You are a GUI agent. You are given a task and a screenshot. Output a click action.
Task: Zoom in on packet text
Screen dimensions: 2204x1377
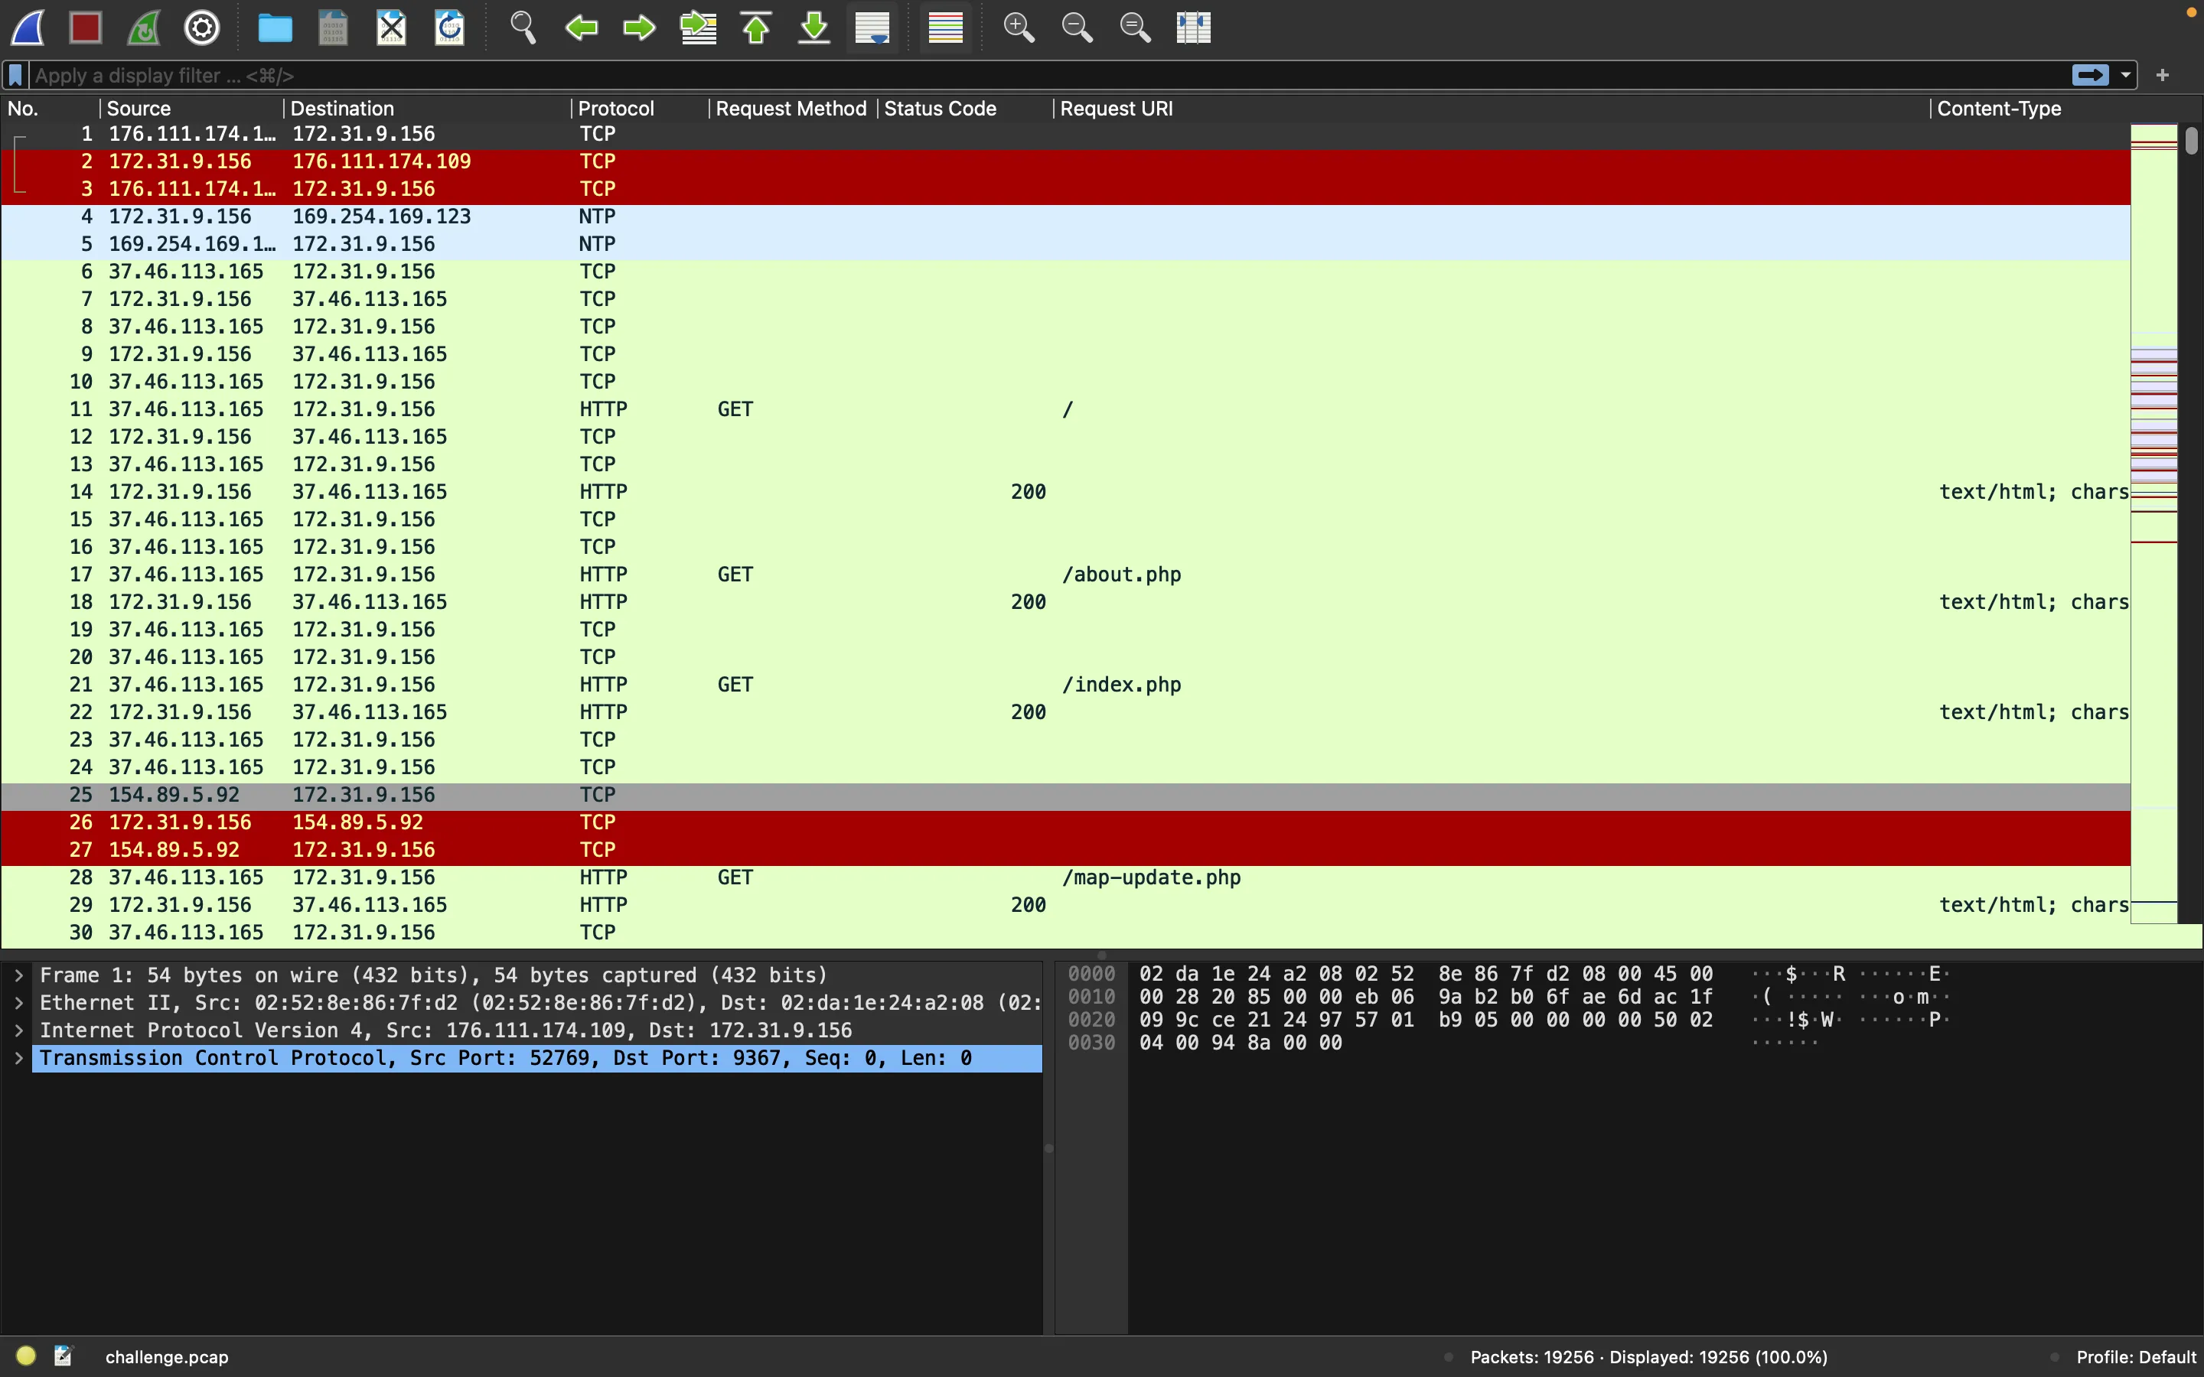point(1019,28)
